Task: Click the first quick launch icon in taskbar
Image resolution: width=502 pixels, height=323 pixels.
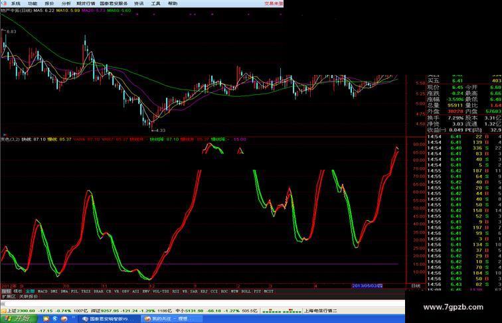Action: pos(46,319)
